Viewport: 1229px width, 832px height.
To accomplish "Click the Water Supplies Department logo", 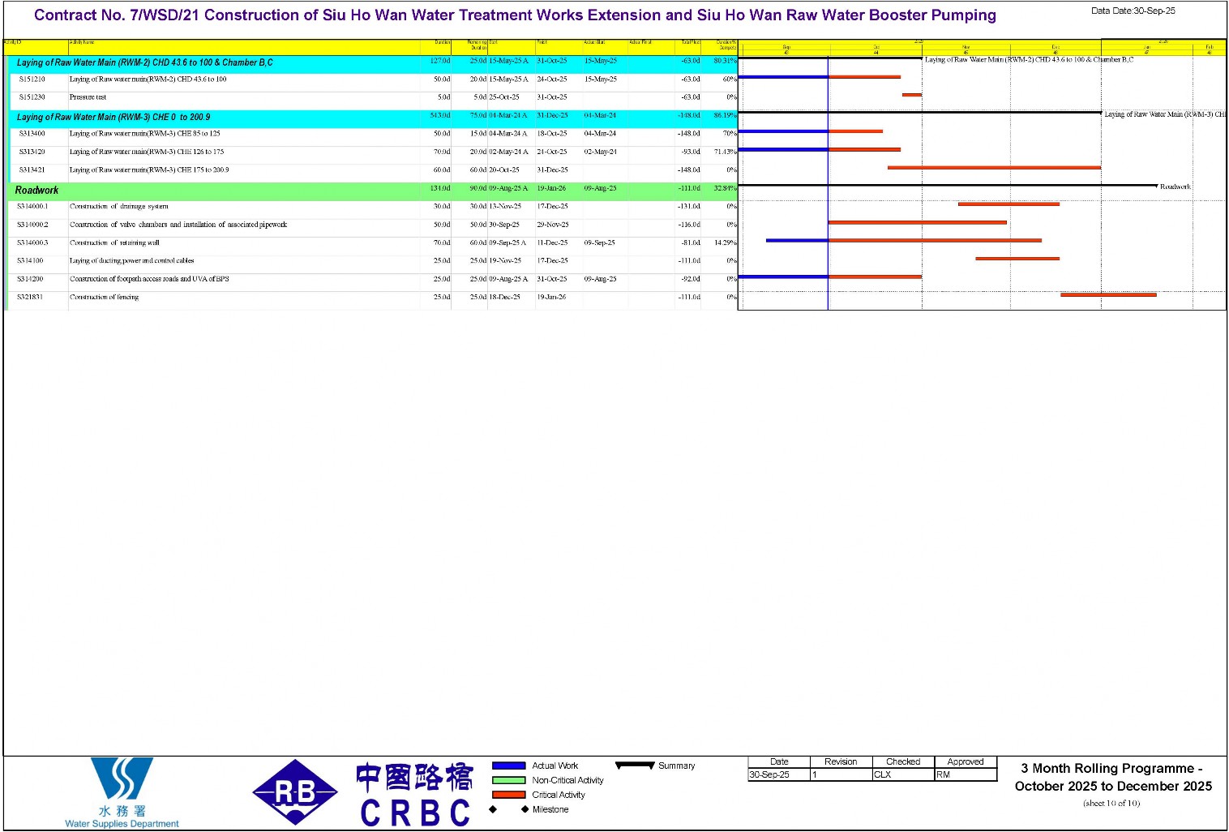I will tap(122, 792).
